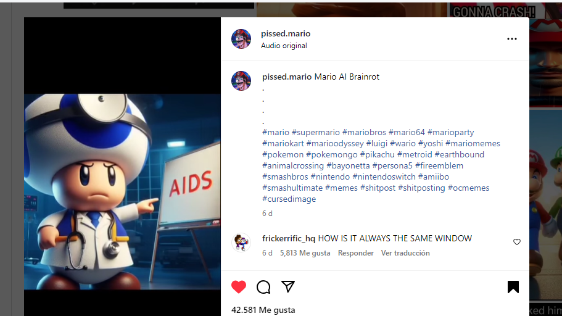Open pissed.mario username in header

[x=286, y=34]
